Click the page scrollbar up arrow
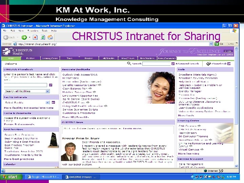 tap(236, 48)
